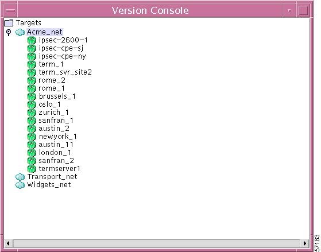Click the Transport_net cloud icon
The width and height of the screenshot is (321, 252).
coord(20,177)
